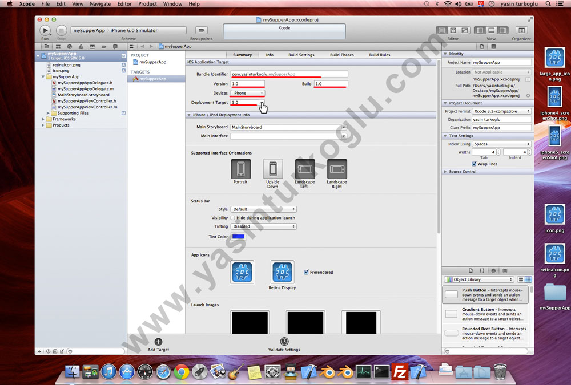The image size is (571, 385).
Task: Show the Issue navigator
Action: pos(81,47)
